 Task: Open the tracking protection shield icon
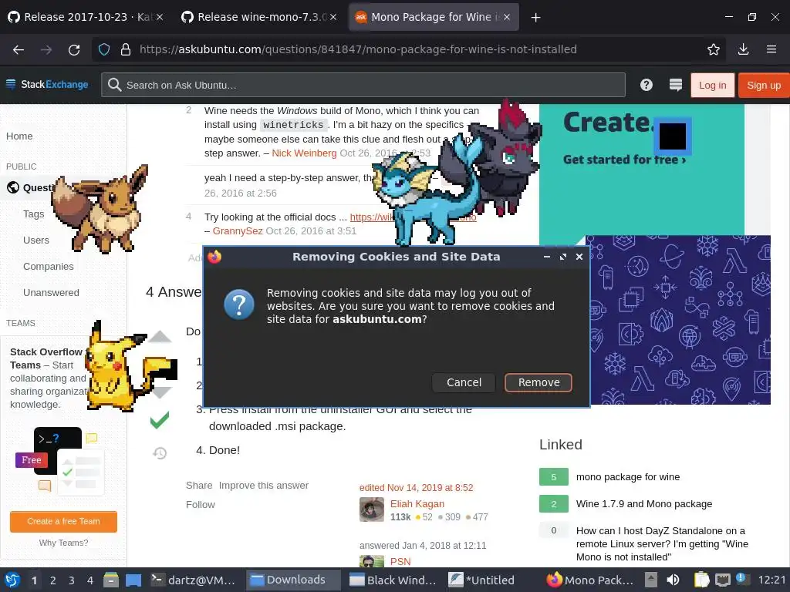coord(104,49)
